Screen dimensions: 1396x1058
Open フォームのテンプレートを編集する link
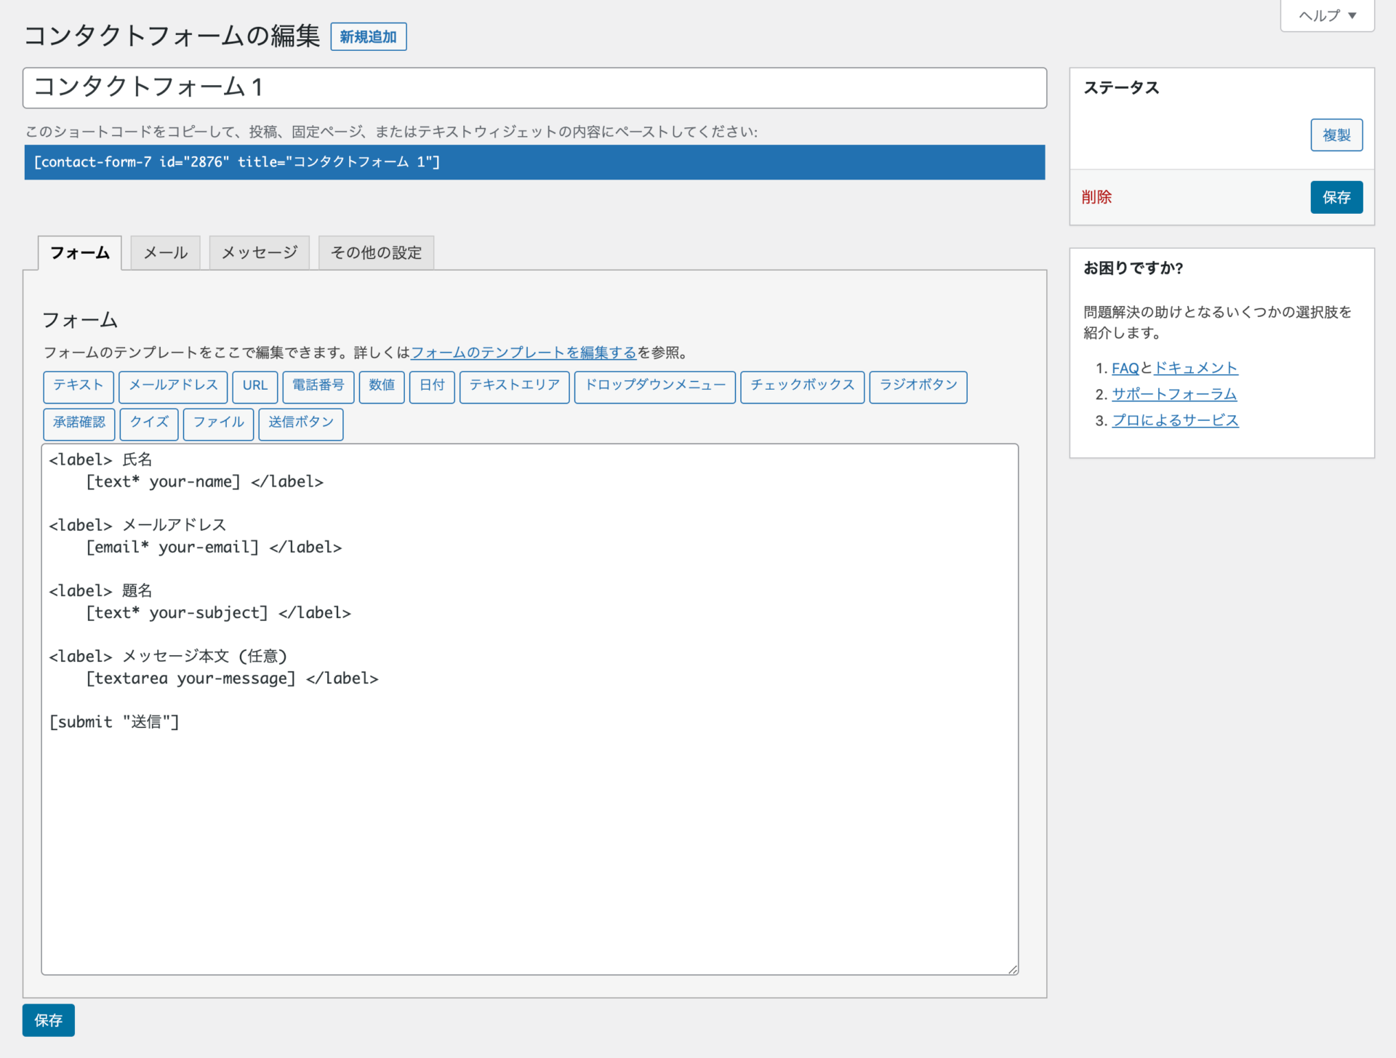coord(523,353)
